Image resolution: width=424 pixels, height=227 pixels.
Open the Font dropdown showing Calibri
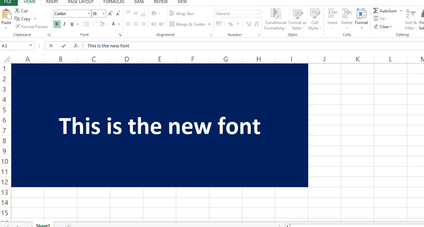pyautogui.click(x=89, y=13)
